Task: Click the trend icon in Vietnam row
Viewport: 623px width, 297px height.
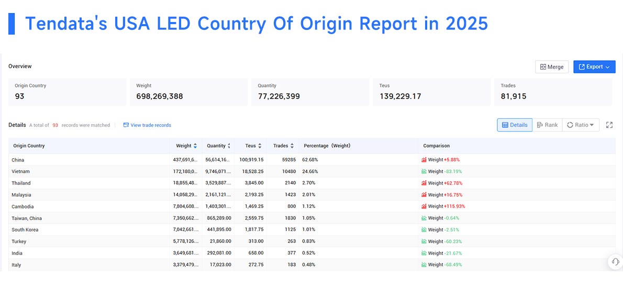Action: pyautogui.click(x=424, y=171)
